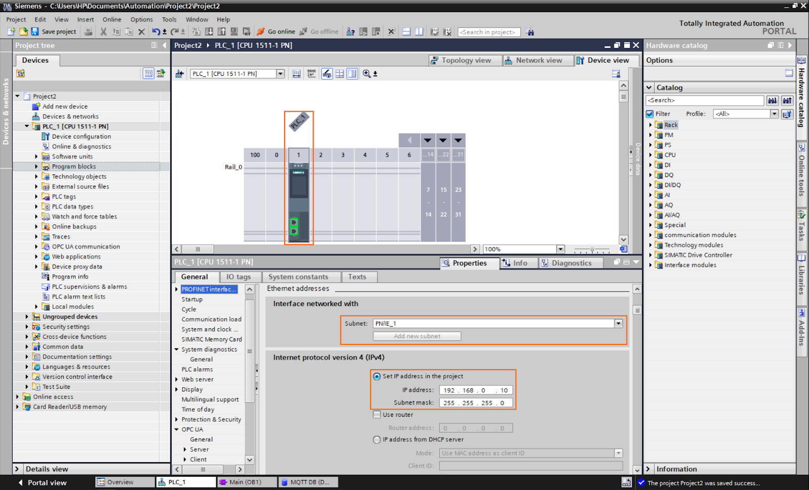Click the catalog search up icon

click(x=787, y=101)
